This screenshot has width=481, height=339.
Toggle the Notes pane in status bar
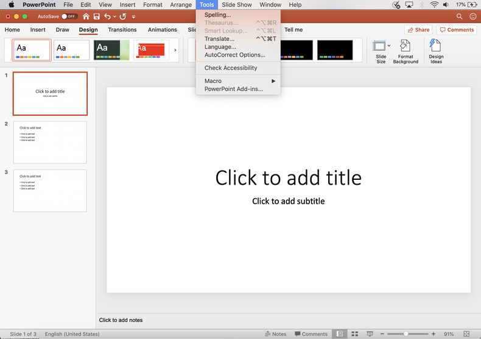tap(276, 334)
